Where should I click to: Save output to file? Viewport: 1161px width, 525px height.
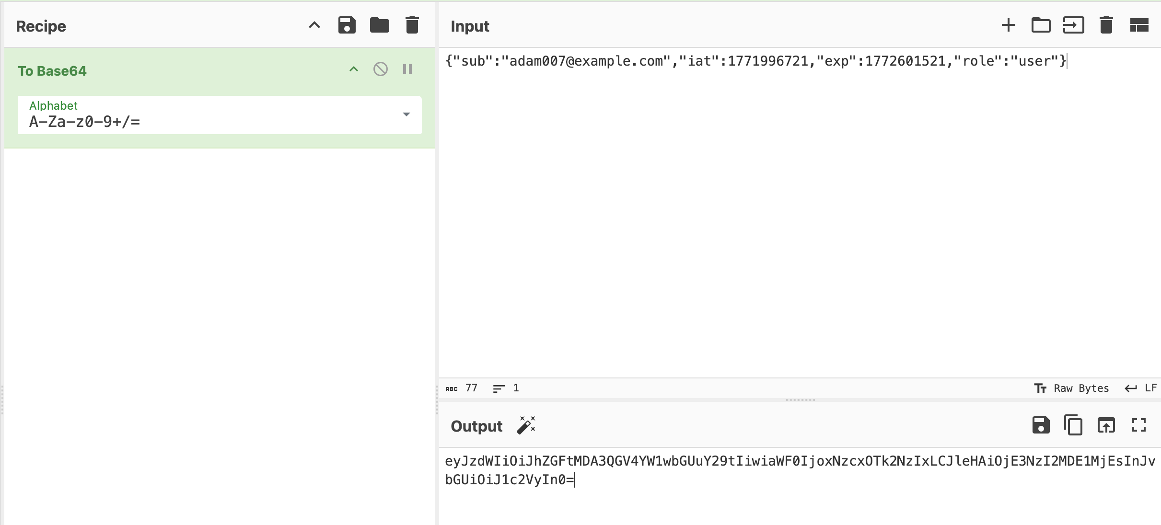[x=1041, y=425]
